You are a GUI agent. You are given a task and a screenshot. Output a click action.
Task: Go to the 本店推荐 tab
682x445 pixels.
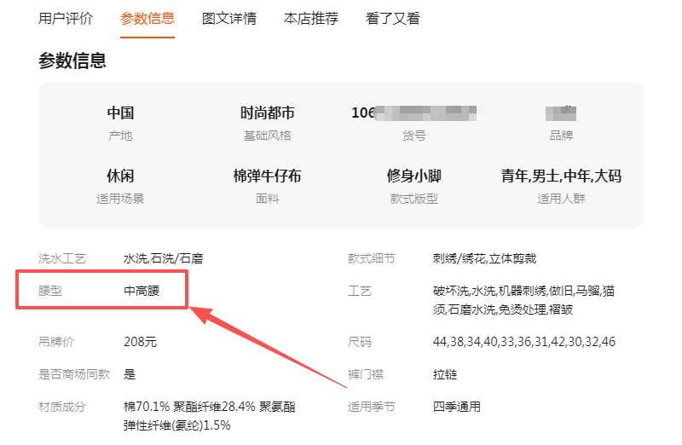click(x=311, y=18)
